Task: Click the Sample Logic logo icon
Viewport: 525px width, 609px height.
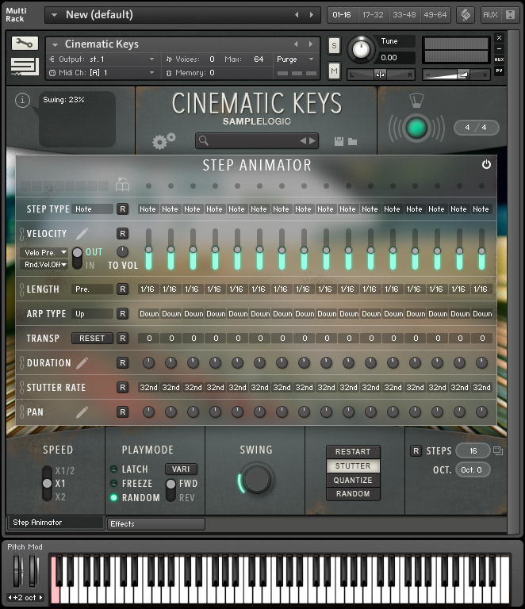Action: 25,66
